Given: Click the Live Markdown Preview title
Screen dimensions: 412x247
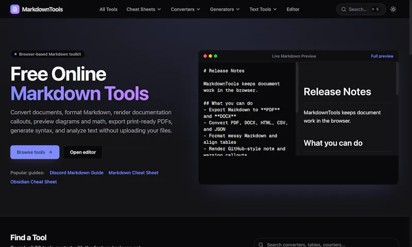Looking at the screenshot, I should click(294, 56).
